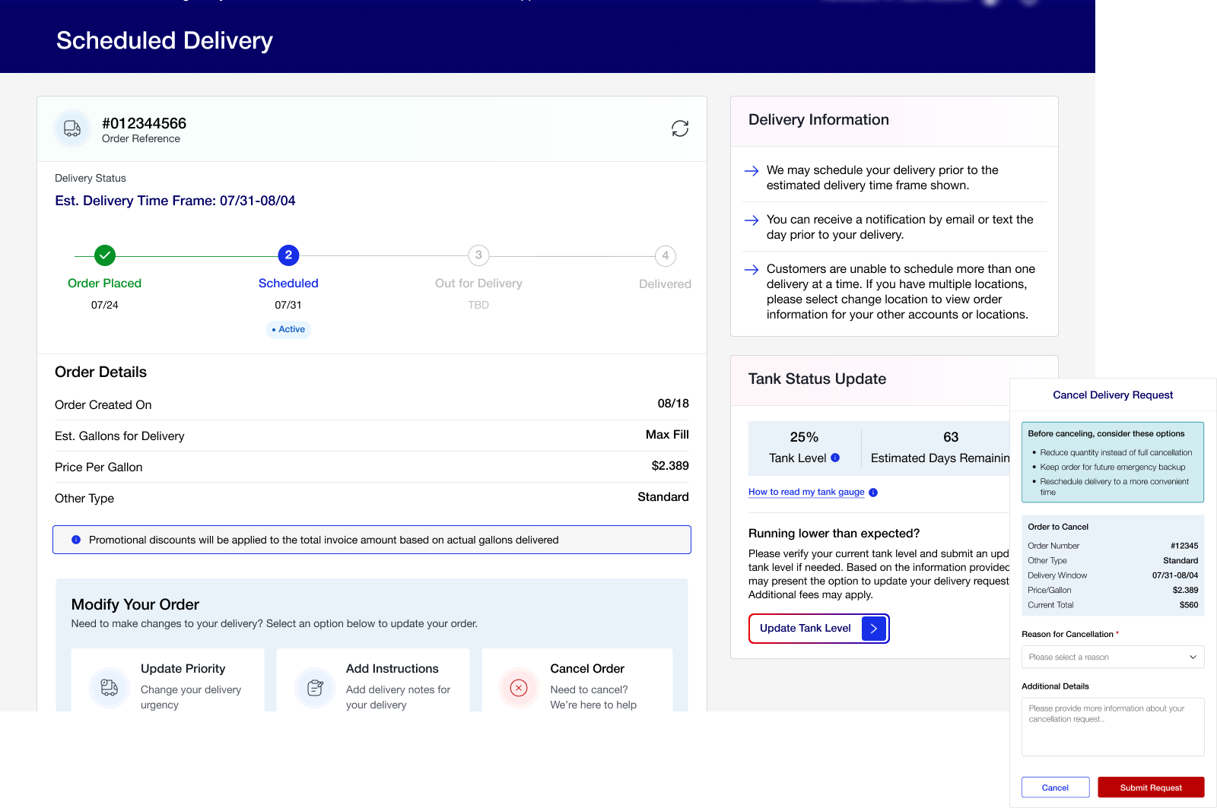Click the Add Instructions clipboard icon

coord(315,688)
